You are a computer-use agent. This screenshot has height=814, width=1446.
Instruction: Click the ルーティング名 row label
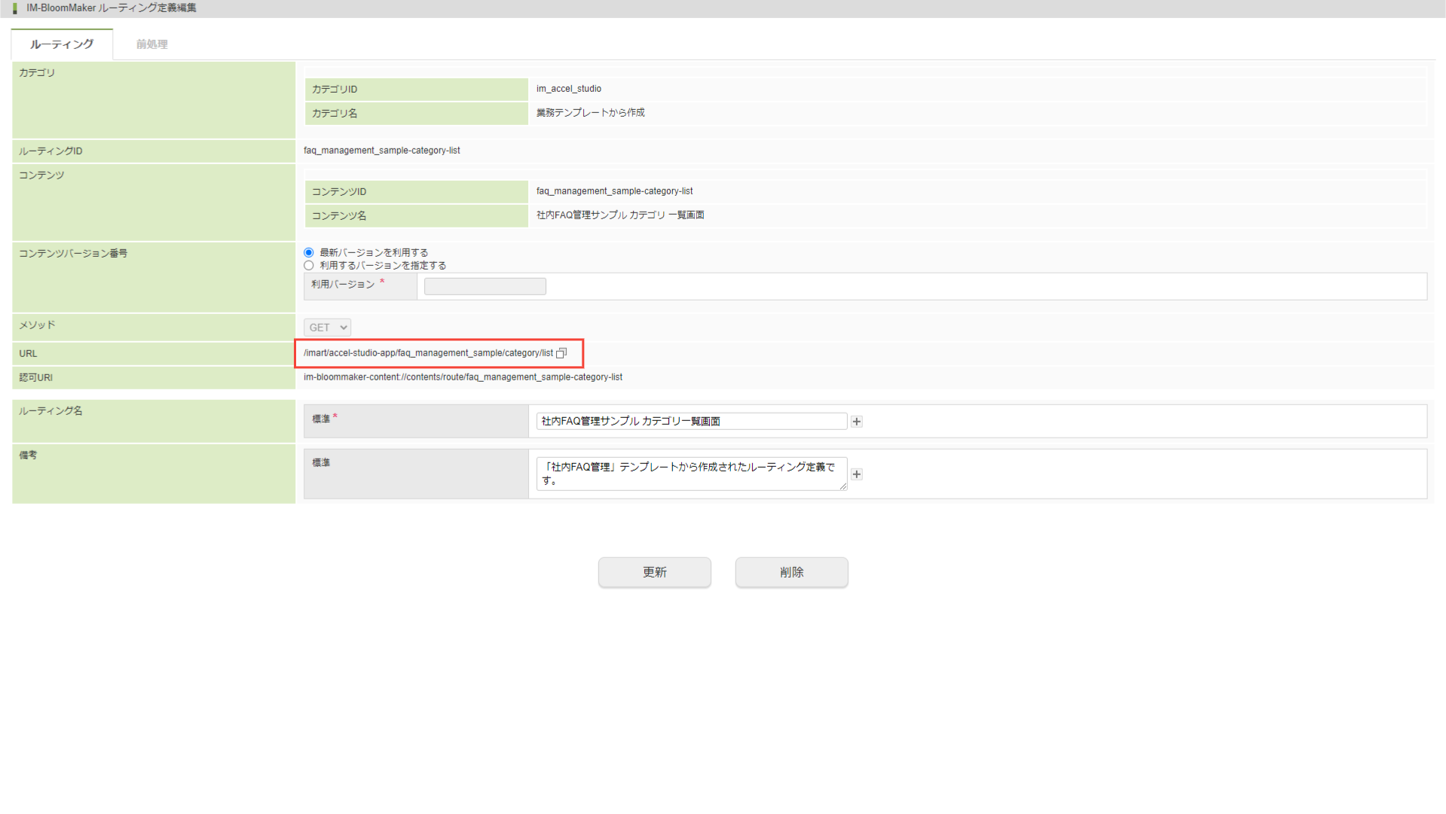[50, 411]
